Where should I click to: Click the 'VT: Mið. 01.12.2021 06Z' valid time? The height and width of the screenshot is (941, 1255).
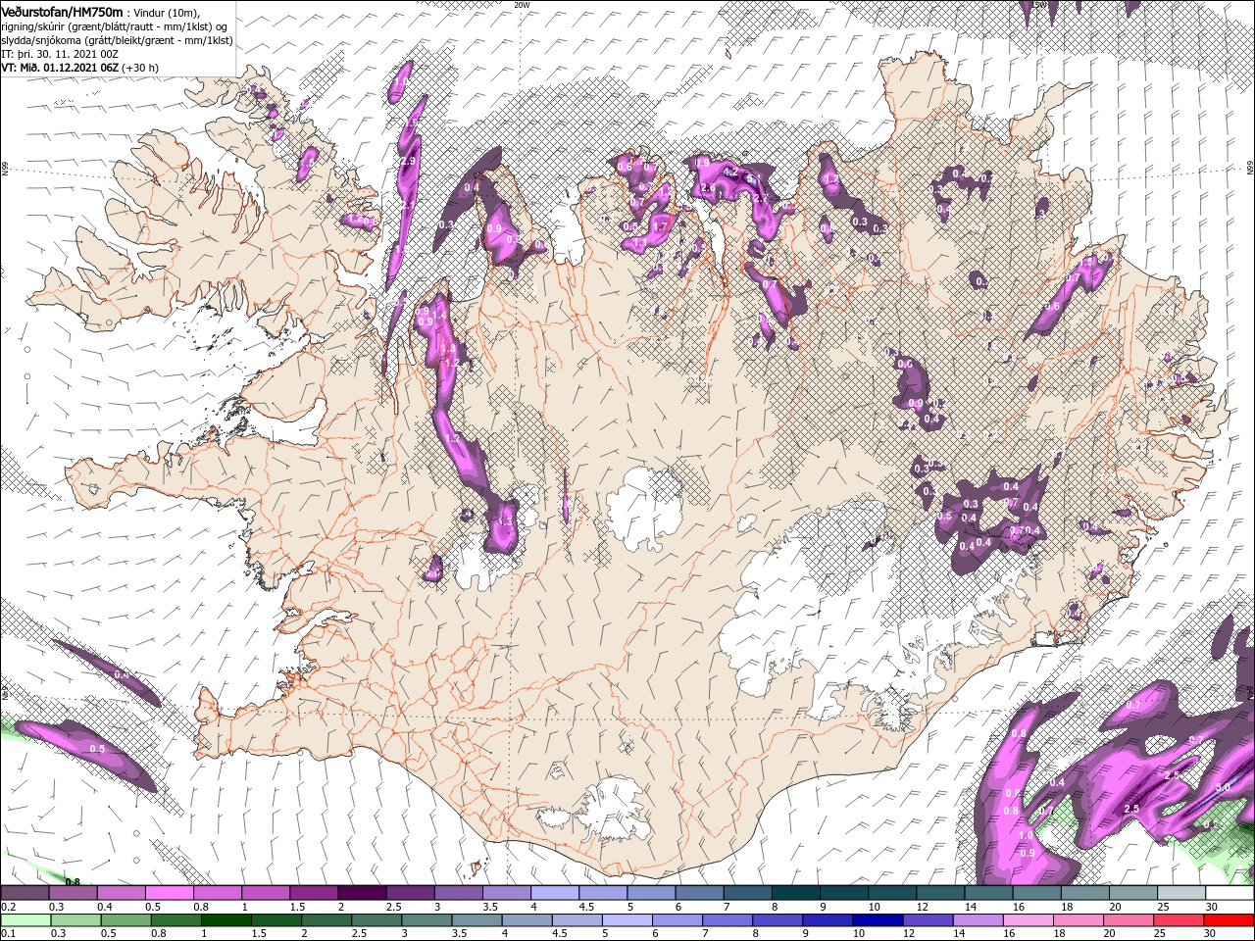[x=60, y=68]
